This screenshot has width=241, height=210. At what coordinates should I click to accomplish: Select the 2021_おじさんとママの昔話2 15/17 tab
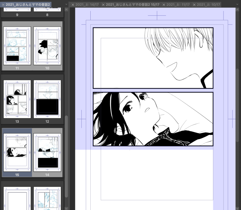[x=133, y=5]
